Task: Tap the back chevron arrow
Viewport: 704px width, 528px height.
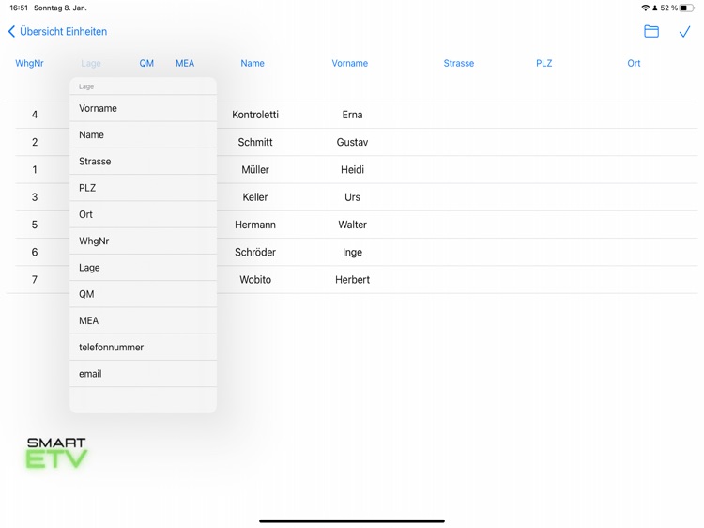Action: point(11,31)
